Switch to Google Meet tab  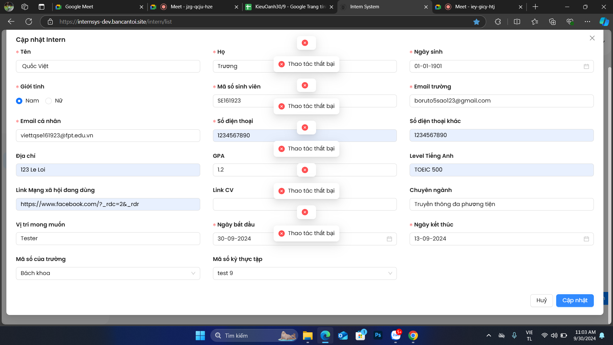pyautogui.click(x=79, y=7)
